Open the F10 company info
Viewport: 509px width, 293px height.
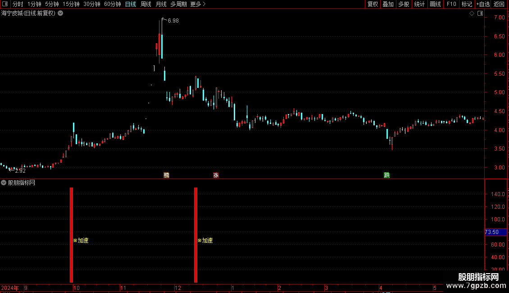[451, 4]
